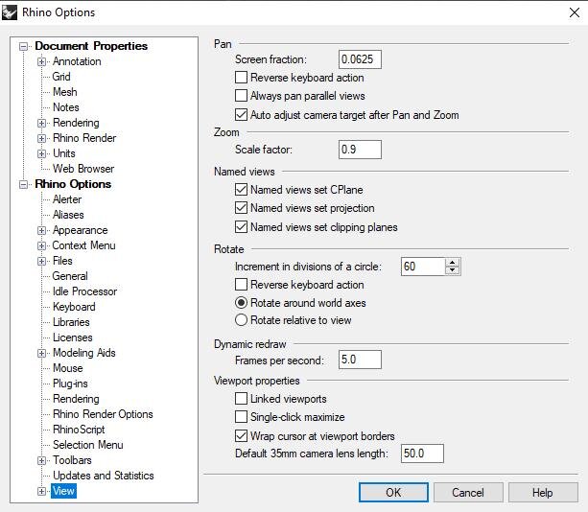Expand the Toolbars tree node
Image resolution: width=588 pixels, height=512 pixels.
(x=41, y=460)
